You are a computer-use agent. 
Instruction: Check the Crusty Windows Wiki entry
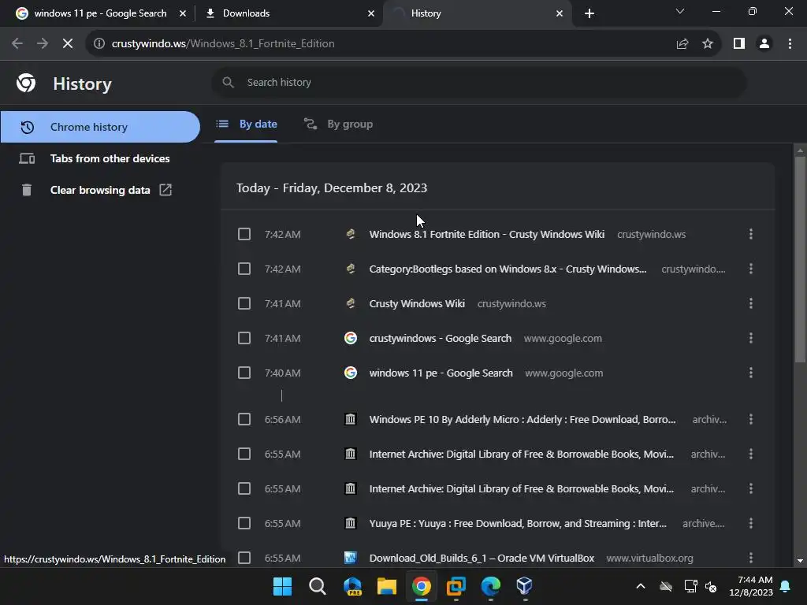click(x=244, y=303)
